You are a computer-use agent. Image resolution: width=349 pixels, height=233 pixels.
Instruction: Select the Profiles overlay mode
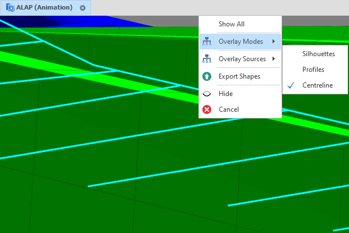click(x=315, y=70)
